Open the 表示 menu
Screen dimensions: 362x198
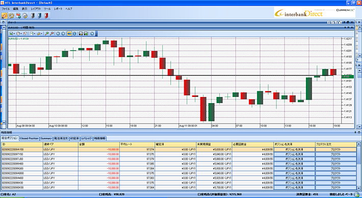[x=24, y=9]
